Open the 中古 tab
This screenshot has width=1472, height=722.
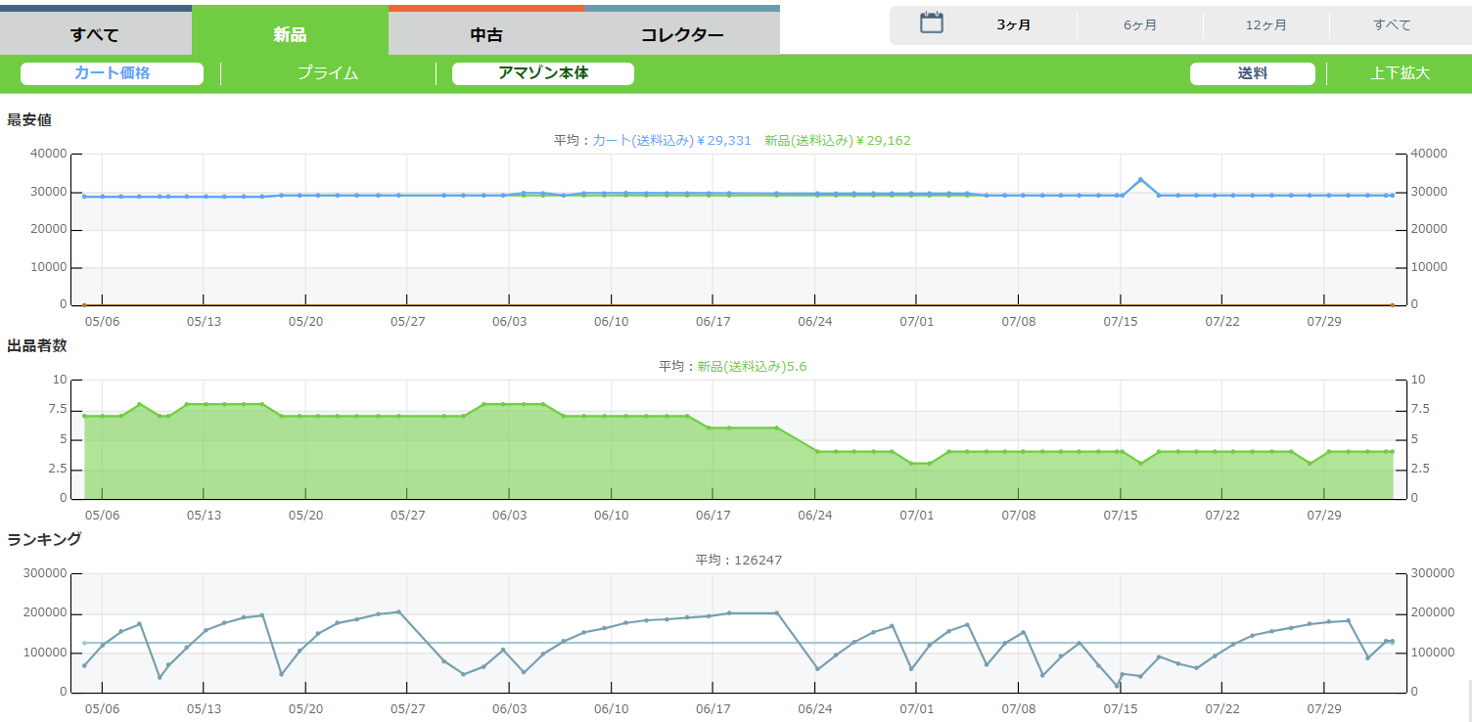pos(486,35)
